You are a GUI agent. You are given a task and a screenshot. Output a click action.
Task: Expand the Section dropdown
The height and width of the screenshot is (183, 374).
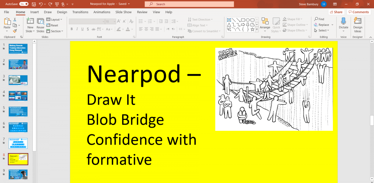point(55,31)
